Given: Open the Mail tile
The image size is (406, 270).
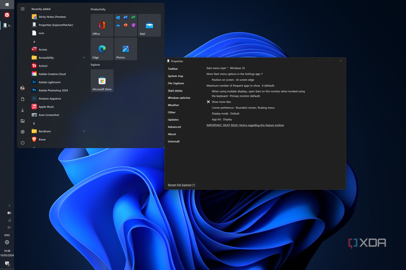Looking at the screenshot, I should 149,25.
